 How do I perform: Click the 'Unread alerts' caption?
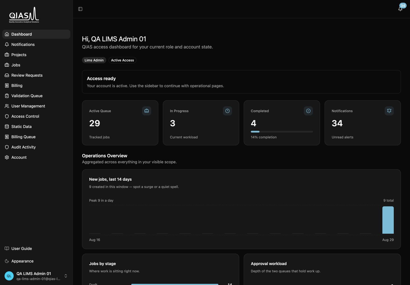[343, 137]
